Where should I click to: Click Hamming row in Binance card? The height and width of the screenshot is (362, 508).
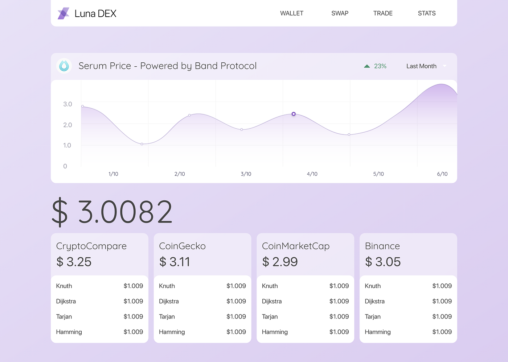coord(408,332)
